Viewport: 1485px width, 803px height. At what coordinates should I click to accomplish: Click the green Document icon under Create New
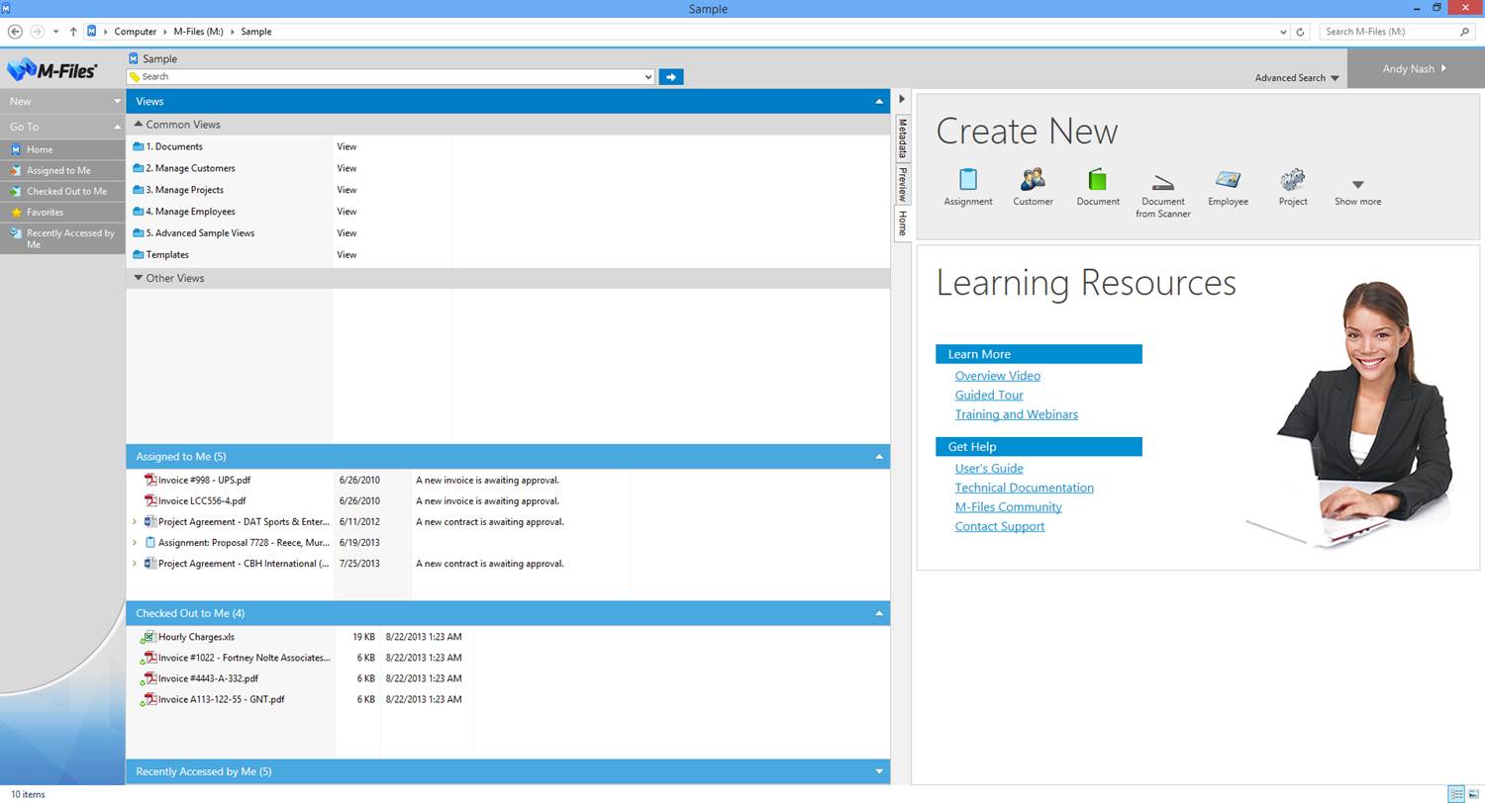(x=1097, y=179)
